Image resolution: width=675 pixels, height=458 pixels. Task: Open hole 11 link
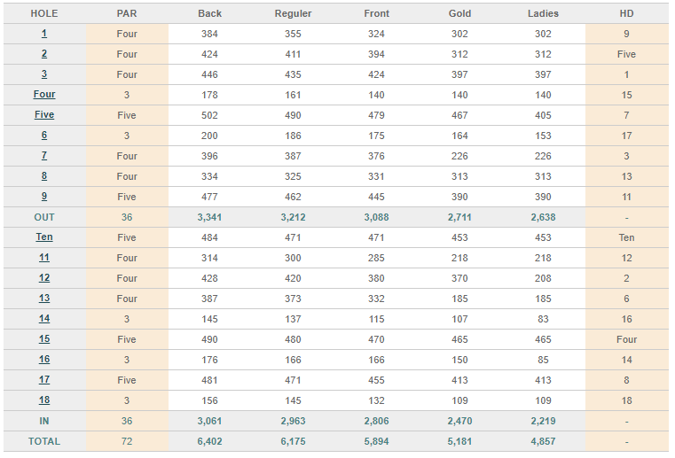coord(44,257)
